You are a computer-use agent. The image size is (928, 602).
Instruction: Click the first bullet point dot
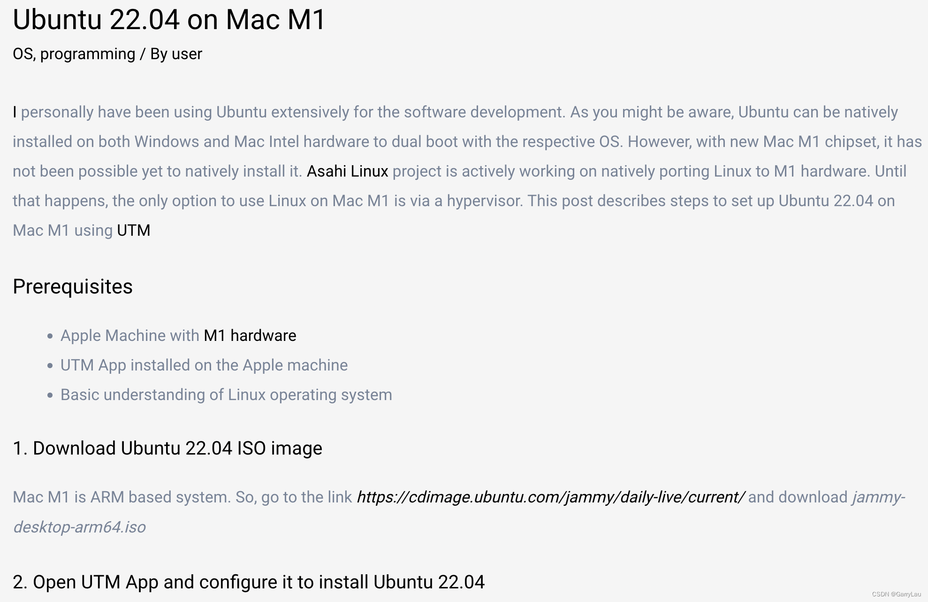[x=50, y=336]
